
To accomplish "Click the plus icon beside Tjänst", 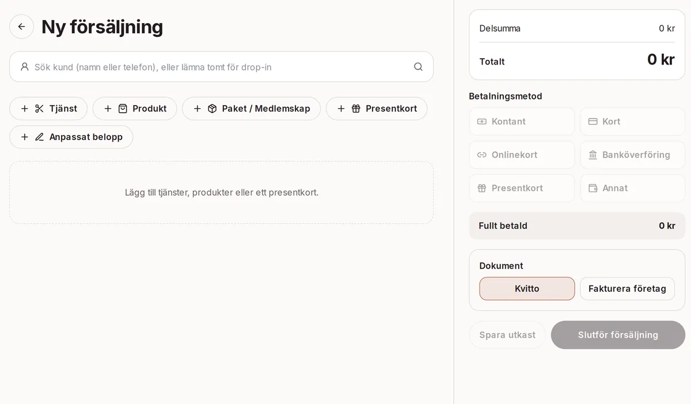I will tap(24, 109).
